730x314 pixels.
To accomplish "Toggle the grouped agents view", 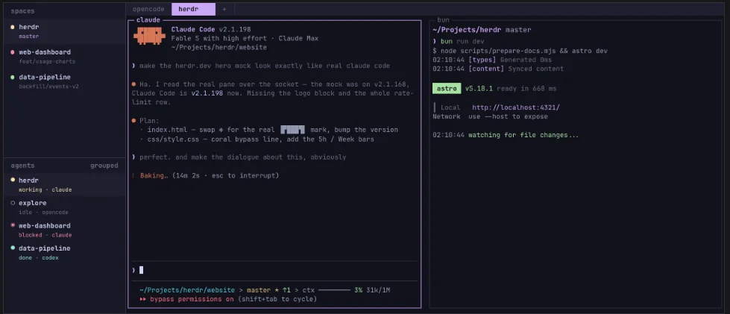I will [104, 166].
